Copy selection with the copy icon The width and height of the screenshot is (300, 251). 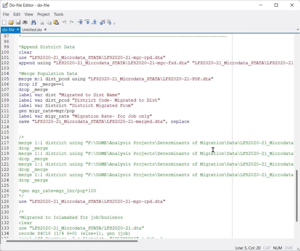coord(49,22)
